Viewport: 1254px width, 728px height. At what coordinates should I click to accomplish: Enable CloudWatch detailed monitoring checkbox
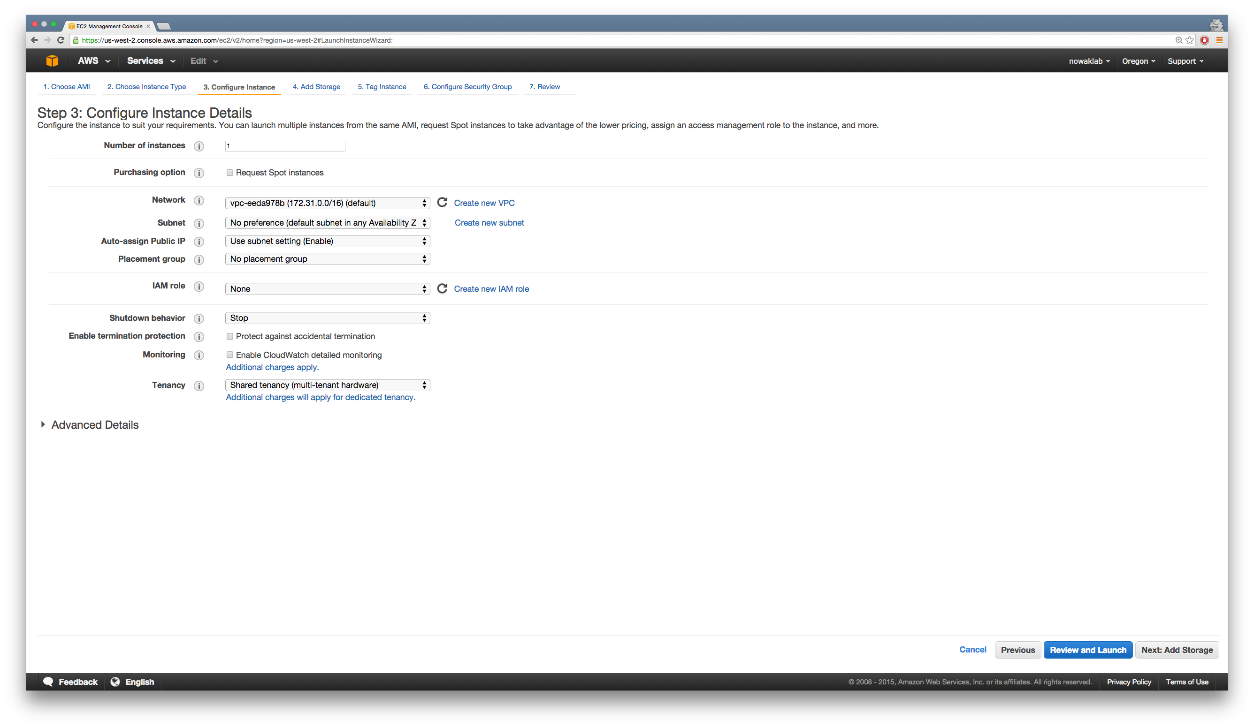(230, 355)
